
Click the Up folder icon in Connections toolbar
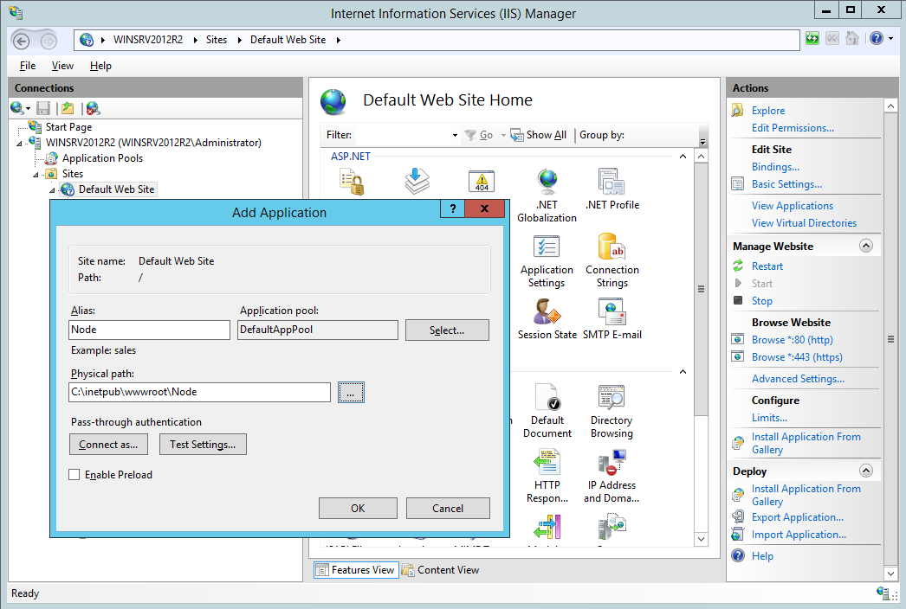[68, 108]
